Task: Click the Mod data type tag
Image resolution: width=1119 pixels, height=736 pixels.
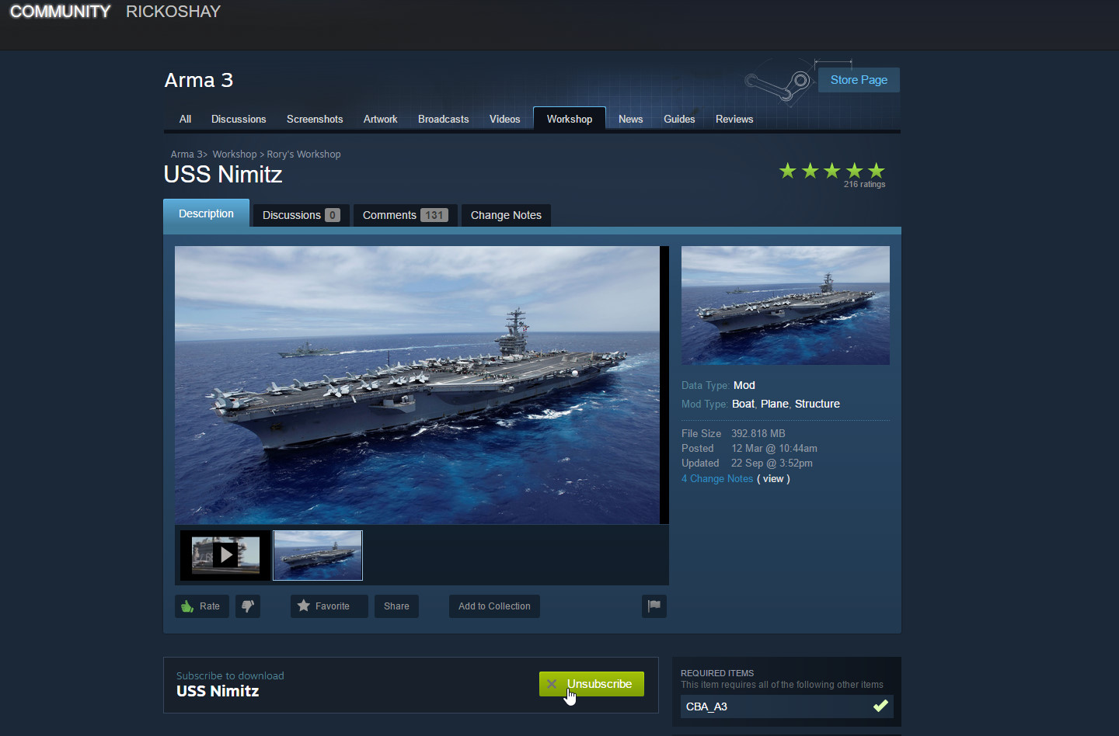Action: 744,385
